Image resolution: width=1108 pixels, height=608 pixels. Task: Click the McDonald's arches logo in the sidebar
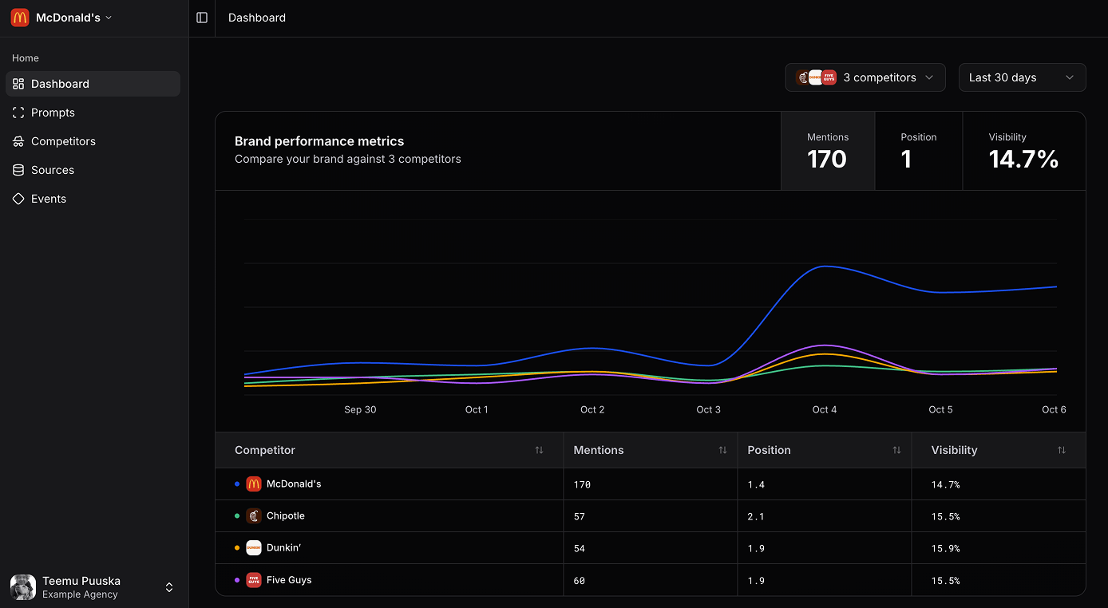(19, 17)
